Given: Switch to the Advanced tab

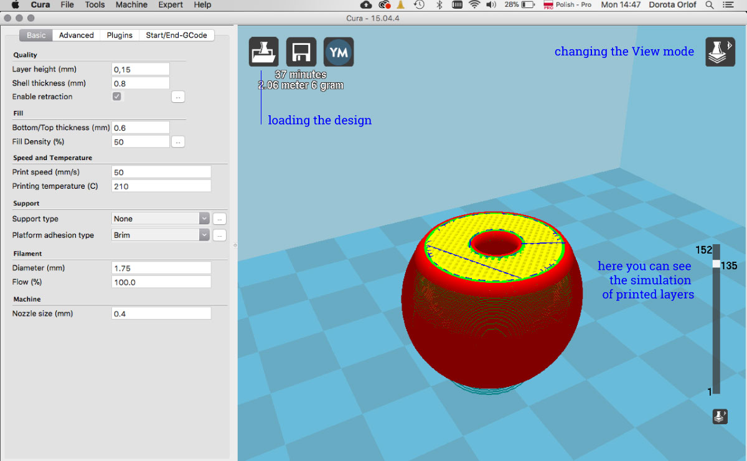Looking at the screenshot, I should (x=77, y=36).
